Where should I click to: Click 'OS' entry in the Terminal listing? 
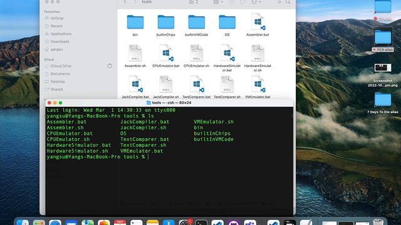point(123,133)
